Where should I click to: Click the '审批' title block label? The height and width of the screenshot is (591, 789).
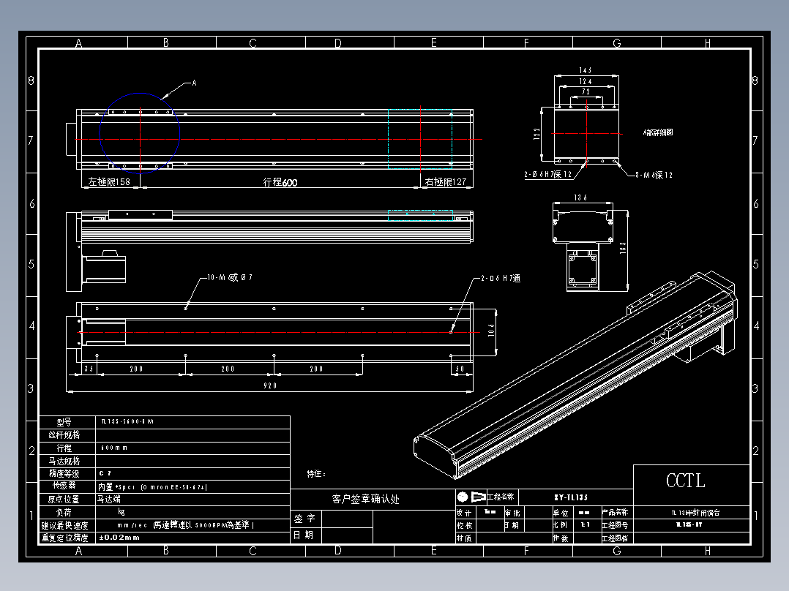tap(513, 513)
